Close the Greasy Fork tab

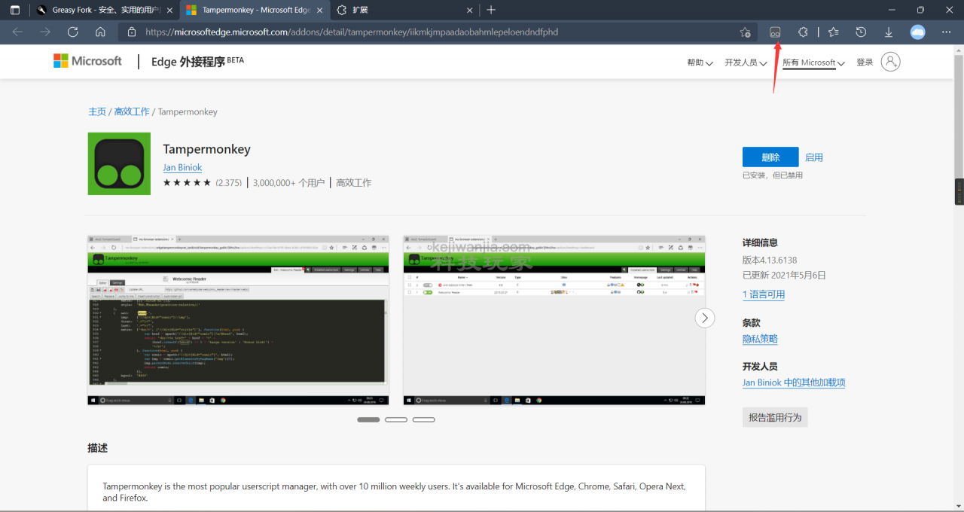coord(169,11)
